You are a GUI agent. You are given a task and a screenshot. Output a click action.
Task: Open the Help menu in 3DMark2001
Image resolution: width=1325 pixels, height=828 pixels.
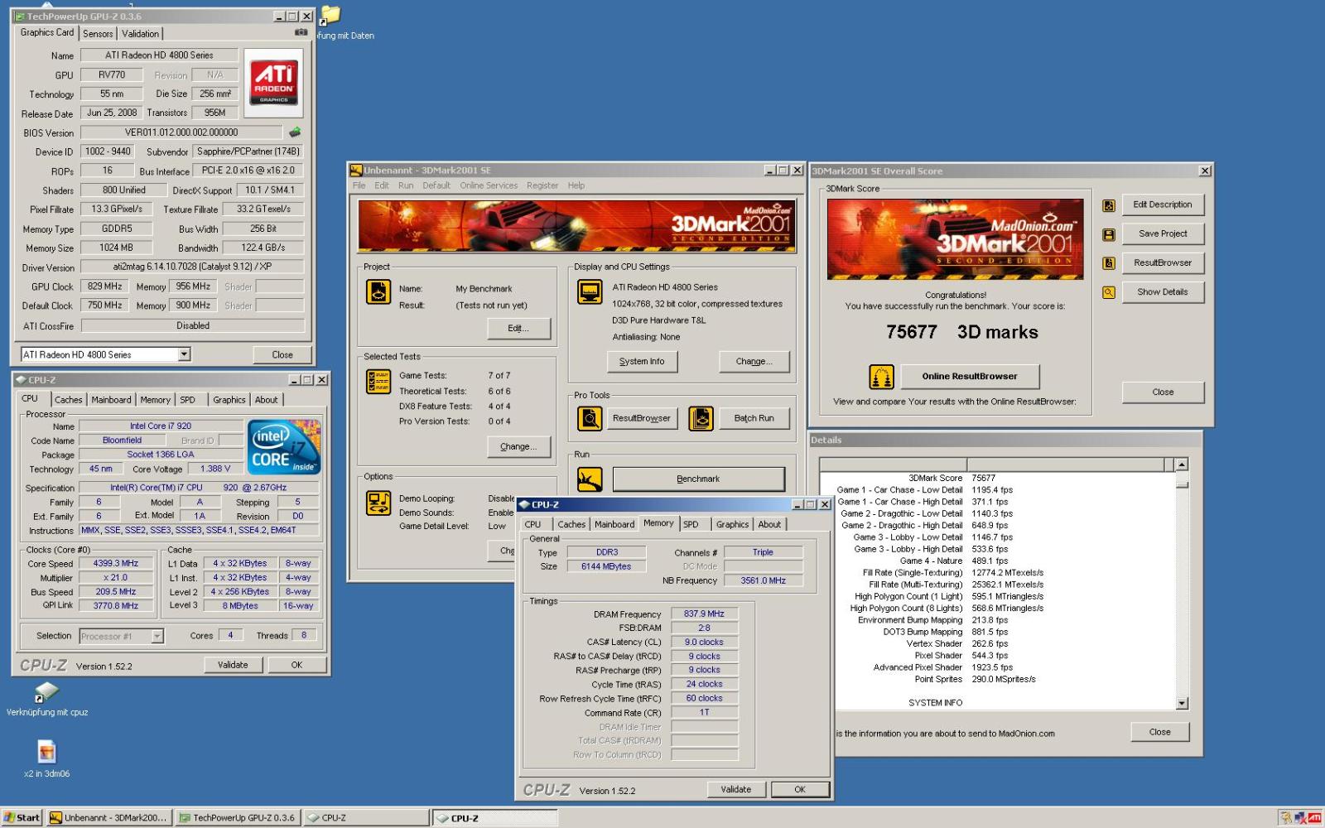click(576, 185)
